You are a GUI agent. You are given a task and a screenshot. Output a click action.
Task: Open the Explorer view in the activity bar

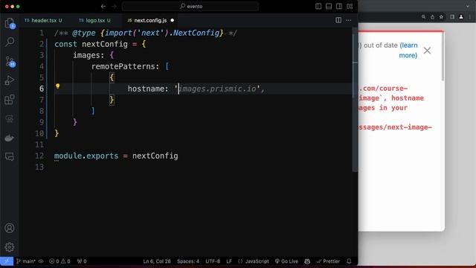(10, 23)
